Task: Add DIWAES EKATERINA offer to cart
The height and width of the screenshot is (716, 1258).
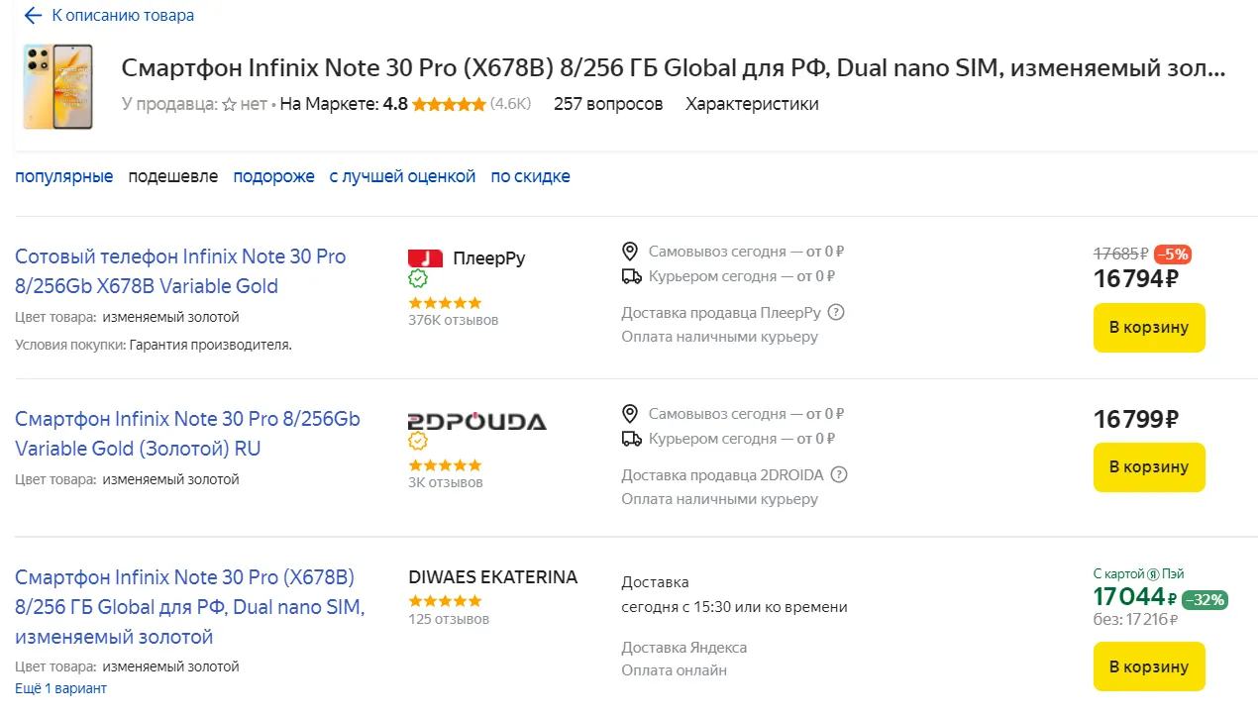Action: point(1148,666)
